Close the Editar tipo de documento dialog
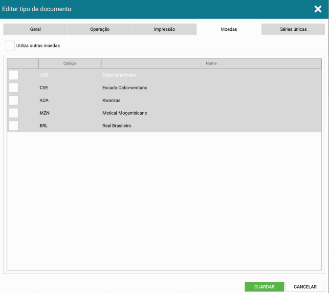The image size is (329, 293). (x=318, y=9)
